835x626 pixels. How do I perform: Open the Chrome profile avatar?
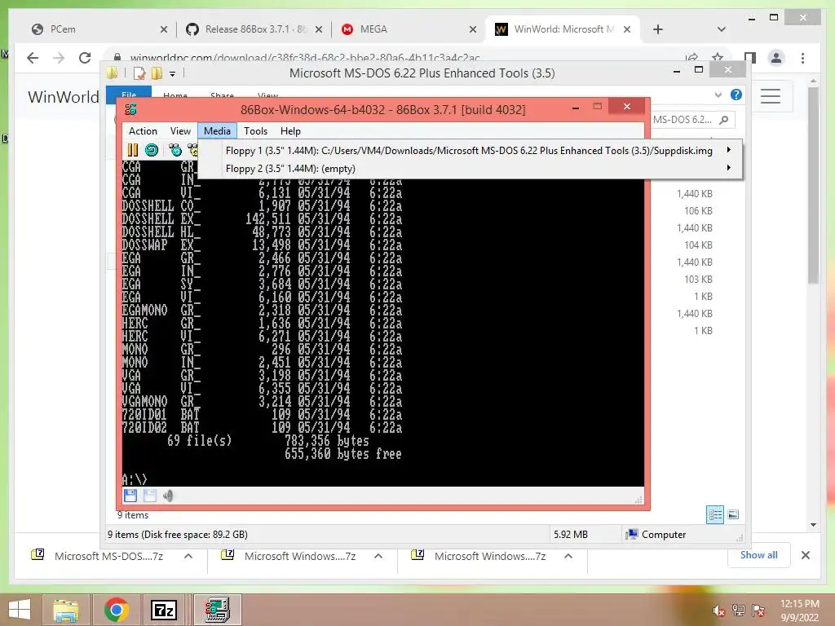coord(776,58)
